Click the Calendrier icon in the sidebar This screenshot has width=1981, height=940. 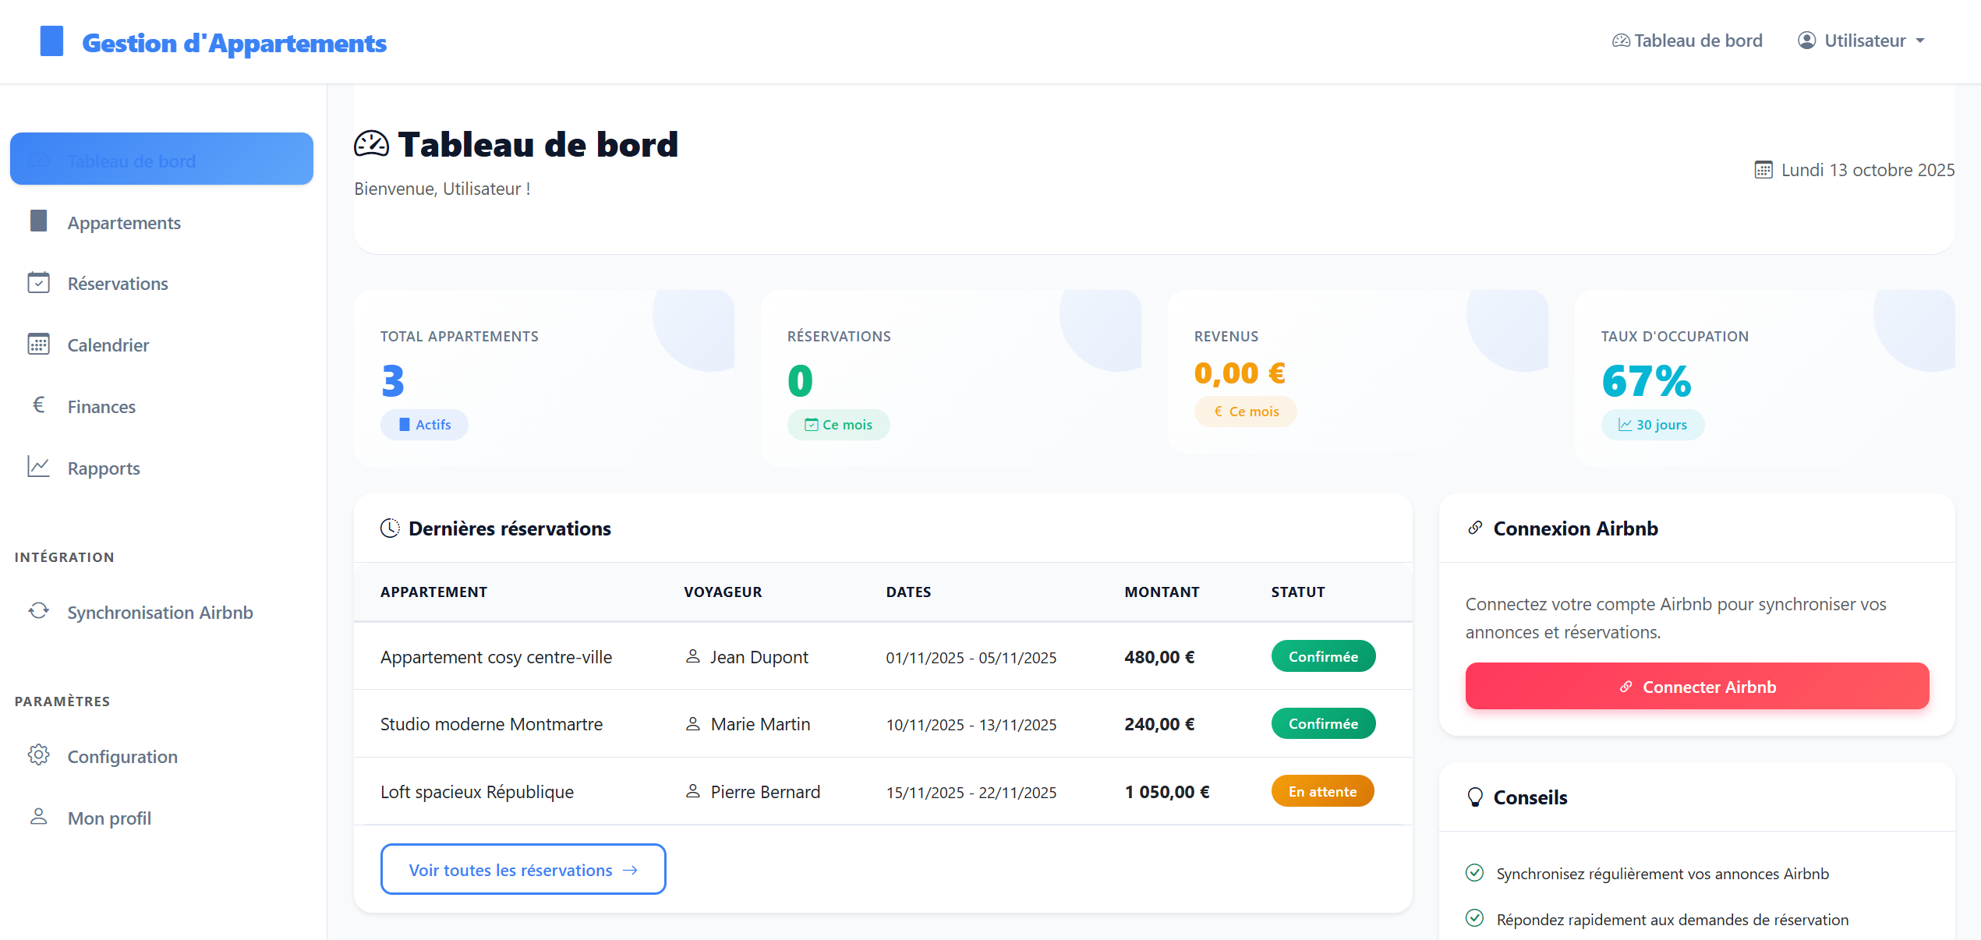pos(38,345)
